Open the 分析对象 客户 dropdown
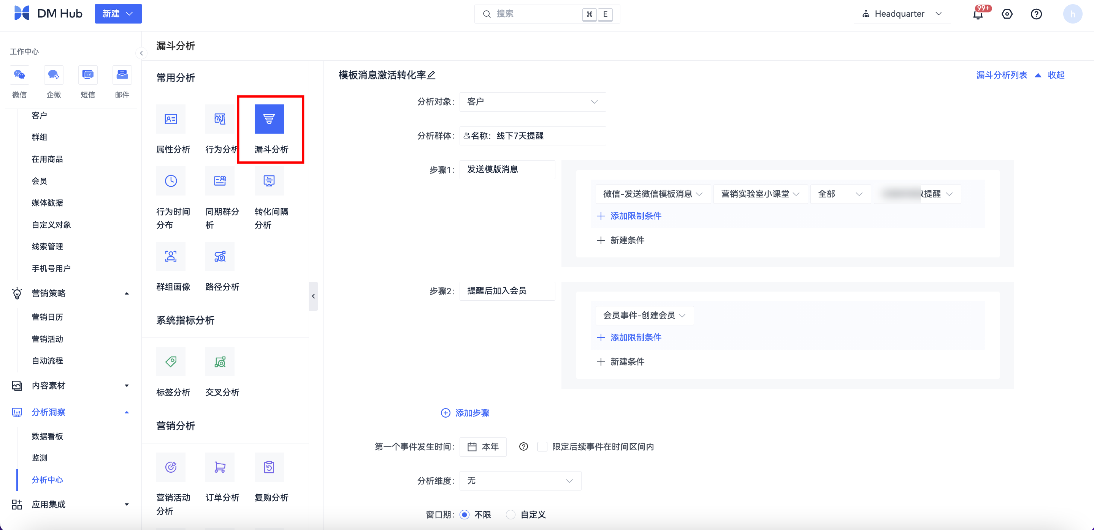The height and width of the screenshot is (530, 1094). 533,102
